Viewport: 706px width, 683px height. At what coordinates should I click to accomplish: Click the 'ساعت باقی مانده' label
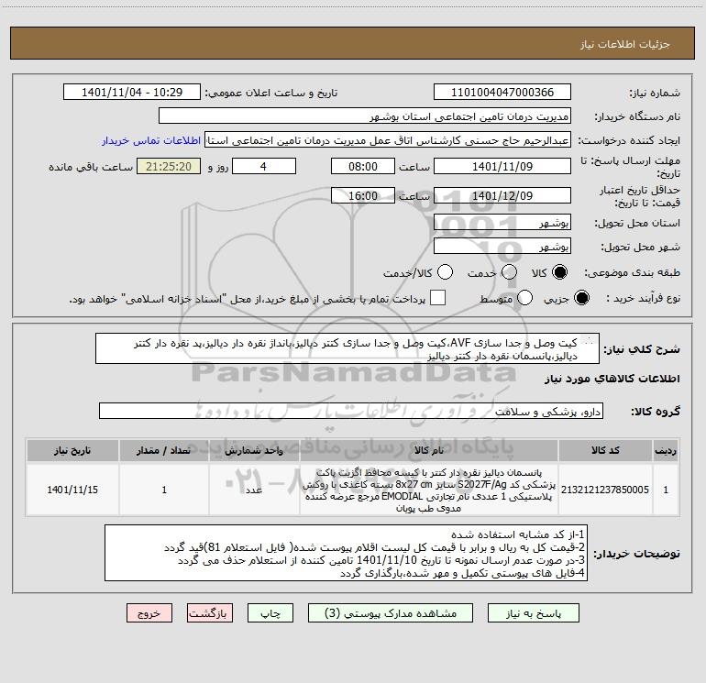click(91, 167)
